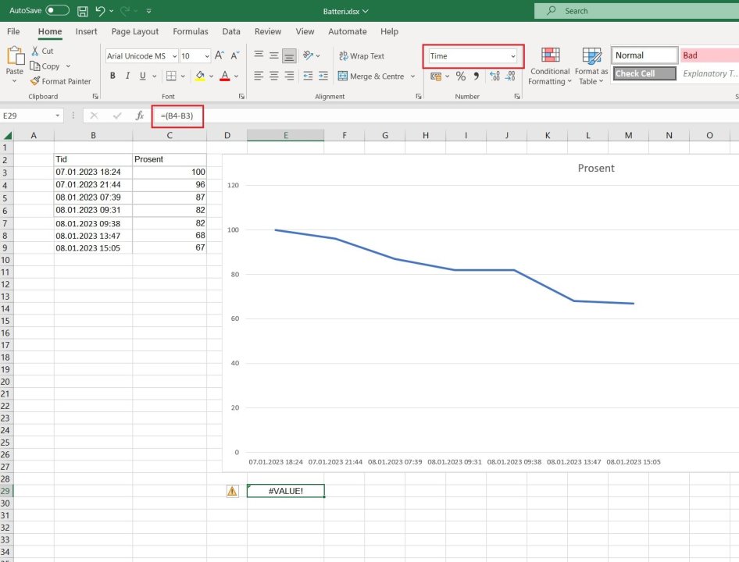The height and width of the screenshot is (562, 739).
Task: Click the Conditional Formatting button
Action: pyautogui.click(x=550, y=66)
